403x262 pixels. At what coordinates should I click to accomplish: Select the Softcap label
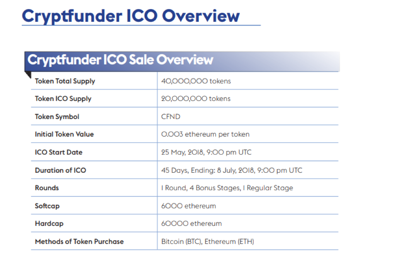[47, 206]
